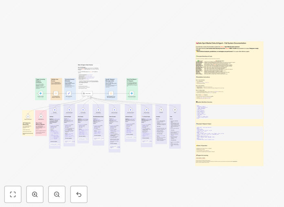Select the Order Book Depth tool node
Viewport: 284px width, 207px height.
(x=69, y=110)
